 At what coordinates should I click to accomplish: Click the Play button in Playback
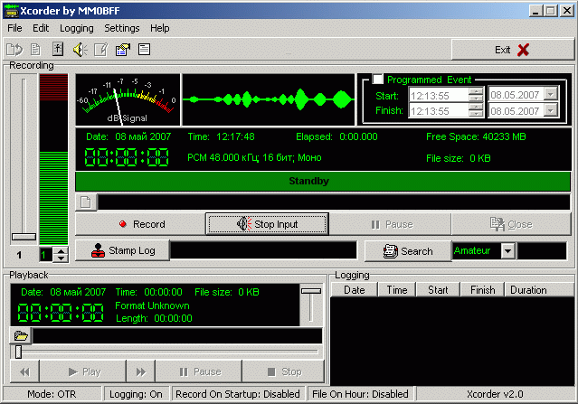tap(82, 372)
